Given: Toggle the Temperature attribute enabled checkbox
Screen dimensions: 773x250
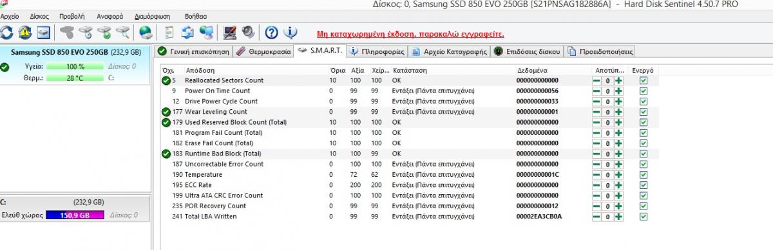Looking at the screenshot, I should tap(644, 175).
